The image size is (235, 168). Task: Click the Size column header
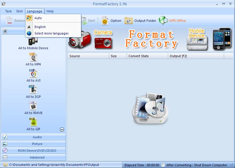[x=118, y=56]
